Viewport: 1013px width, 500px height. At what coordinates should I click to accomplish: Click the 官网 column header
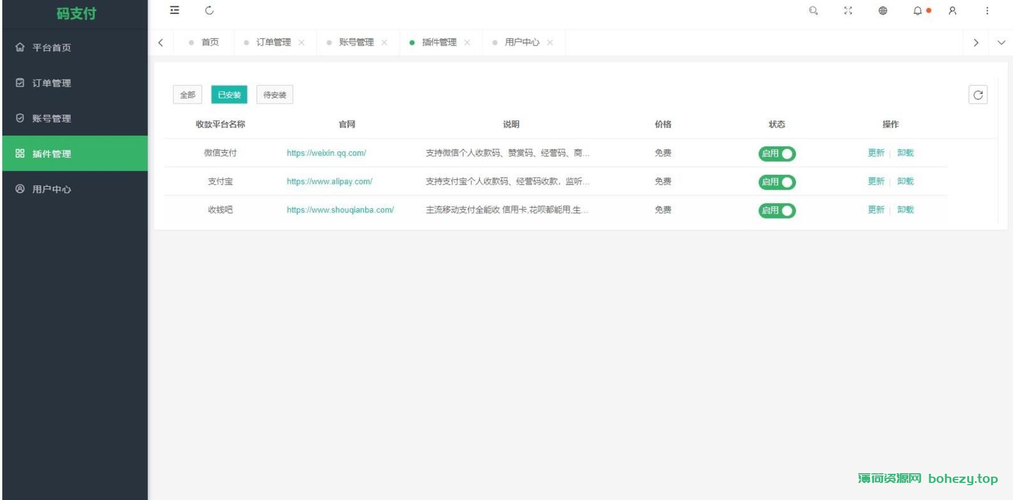(x=347, y=124)
